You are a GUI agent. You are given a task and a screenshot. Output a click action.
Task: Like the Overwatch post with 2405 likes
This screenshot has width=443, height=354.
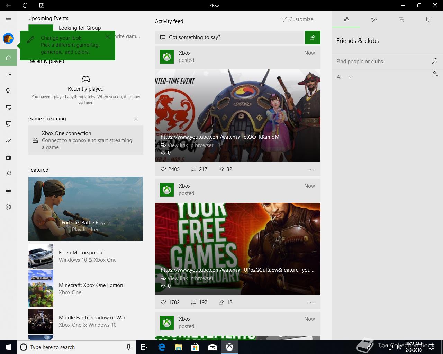coord(170,169)
